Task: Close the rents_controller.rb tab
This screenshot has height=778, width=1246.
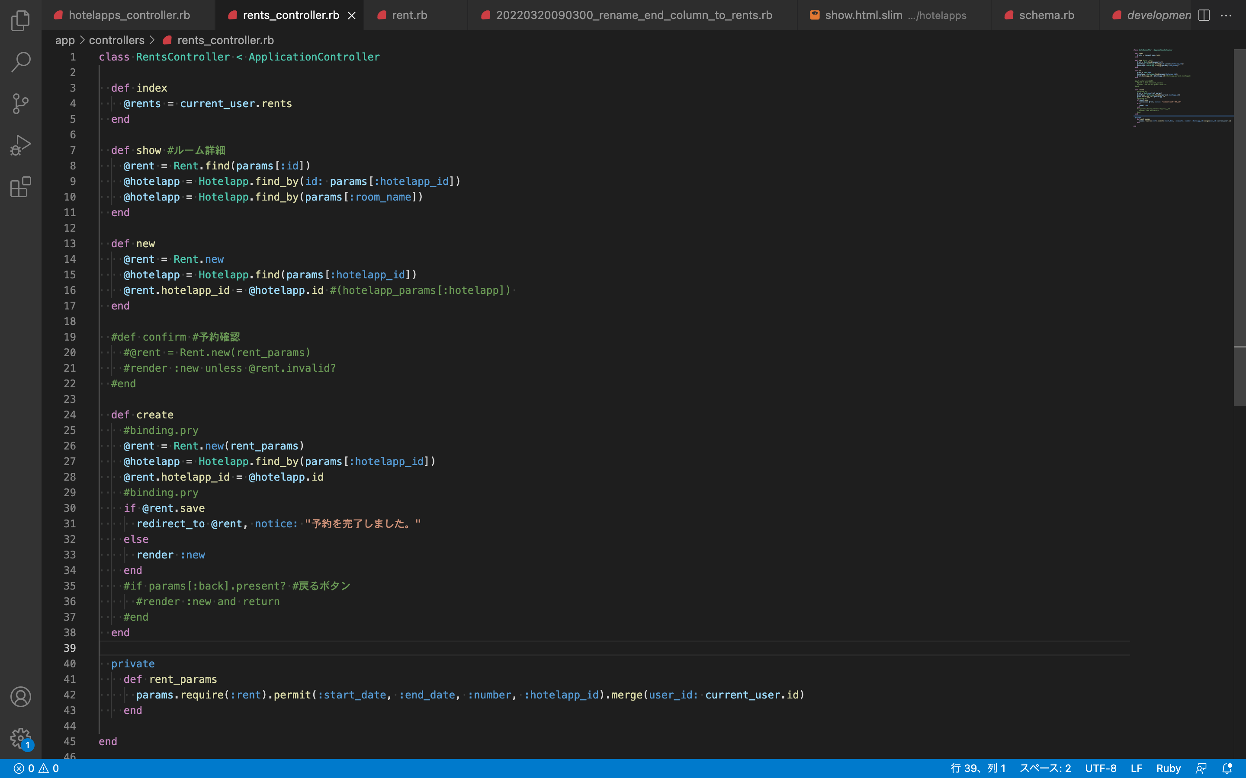Action: click(352, 16)
